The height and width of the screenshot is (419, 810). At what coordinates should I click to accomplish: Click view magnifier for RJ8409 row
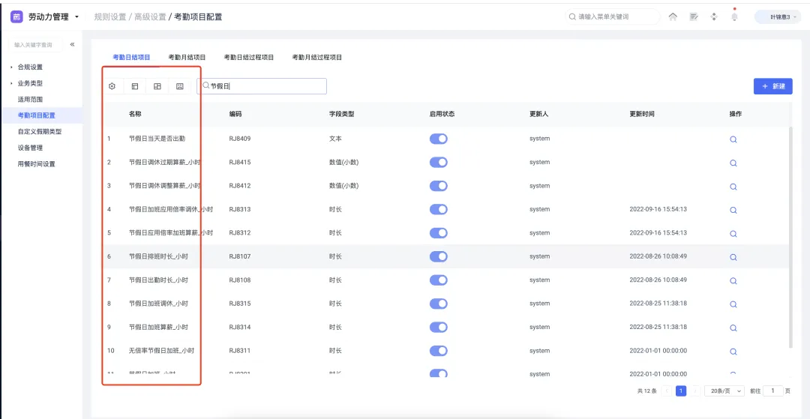point(733,139)
